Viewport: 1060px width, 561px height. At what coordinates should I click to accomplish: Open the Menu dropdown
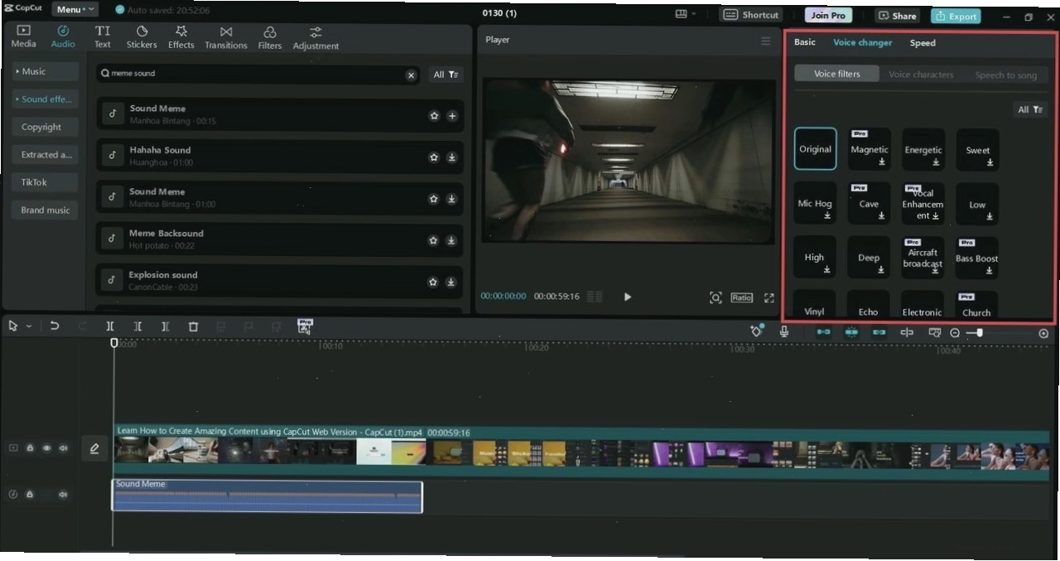tap(75, 10)
